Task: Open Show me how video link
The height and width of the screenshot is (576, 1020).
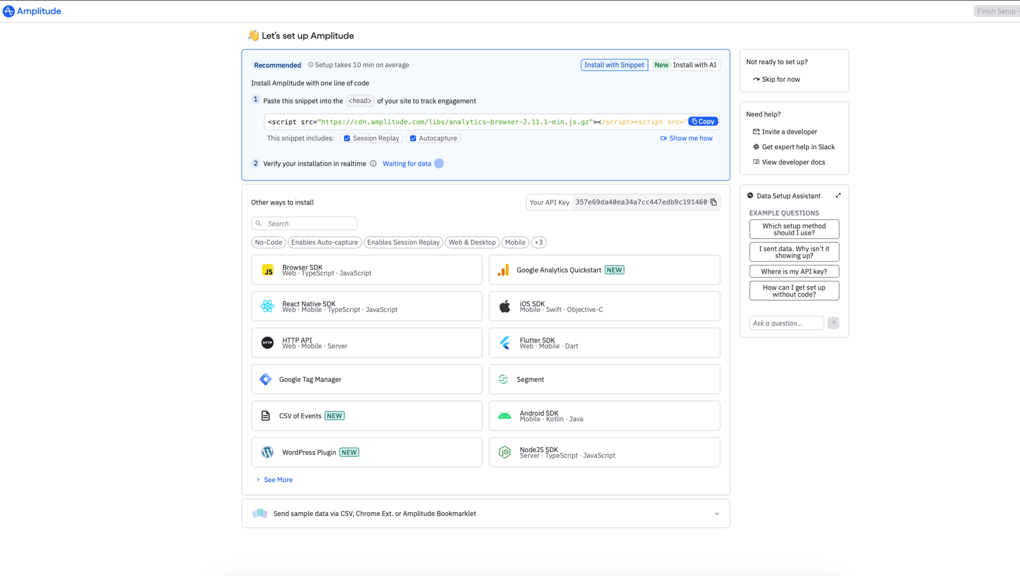Action: [686, 138]
